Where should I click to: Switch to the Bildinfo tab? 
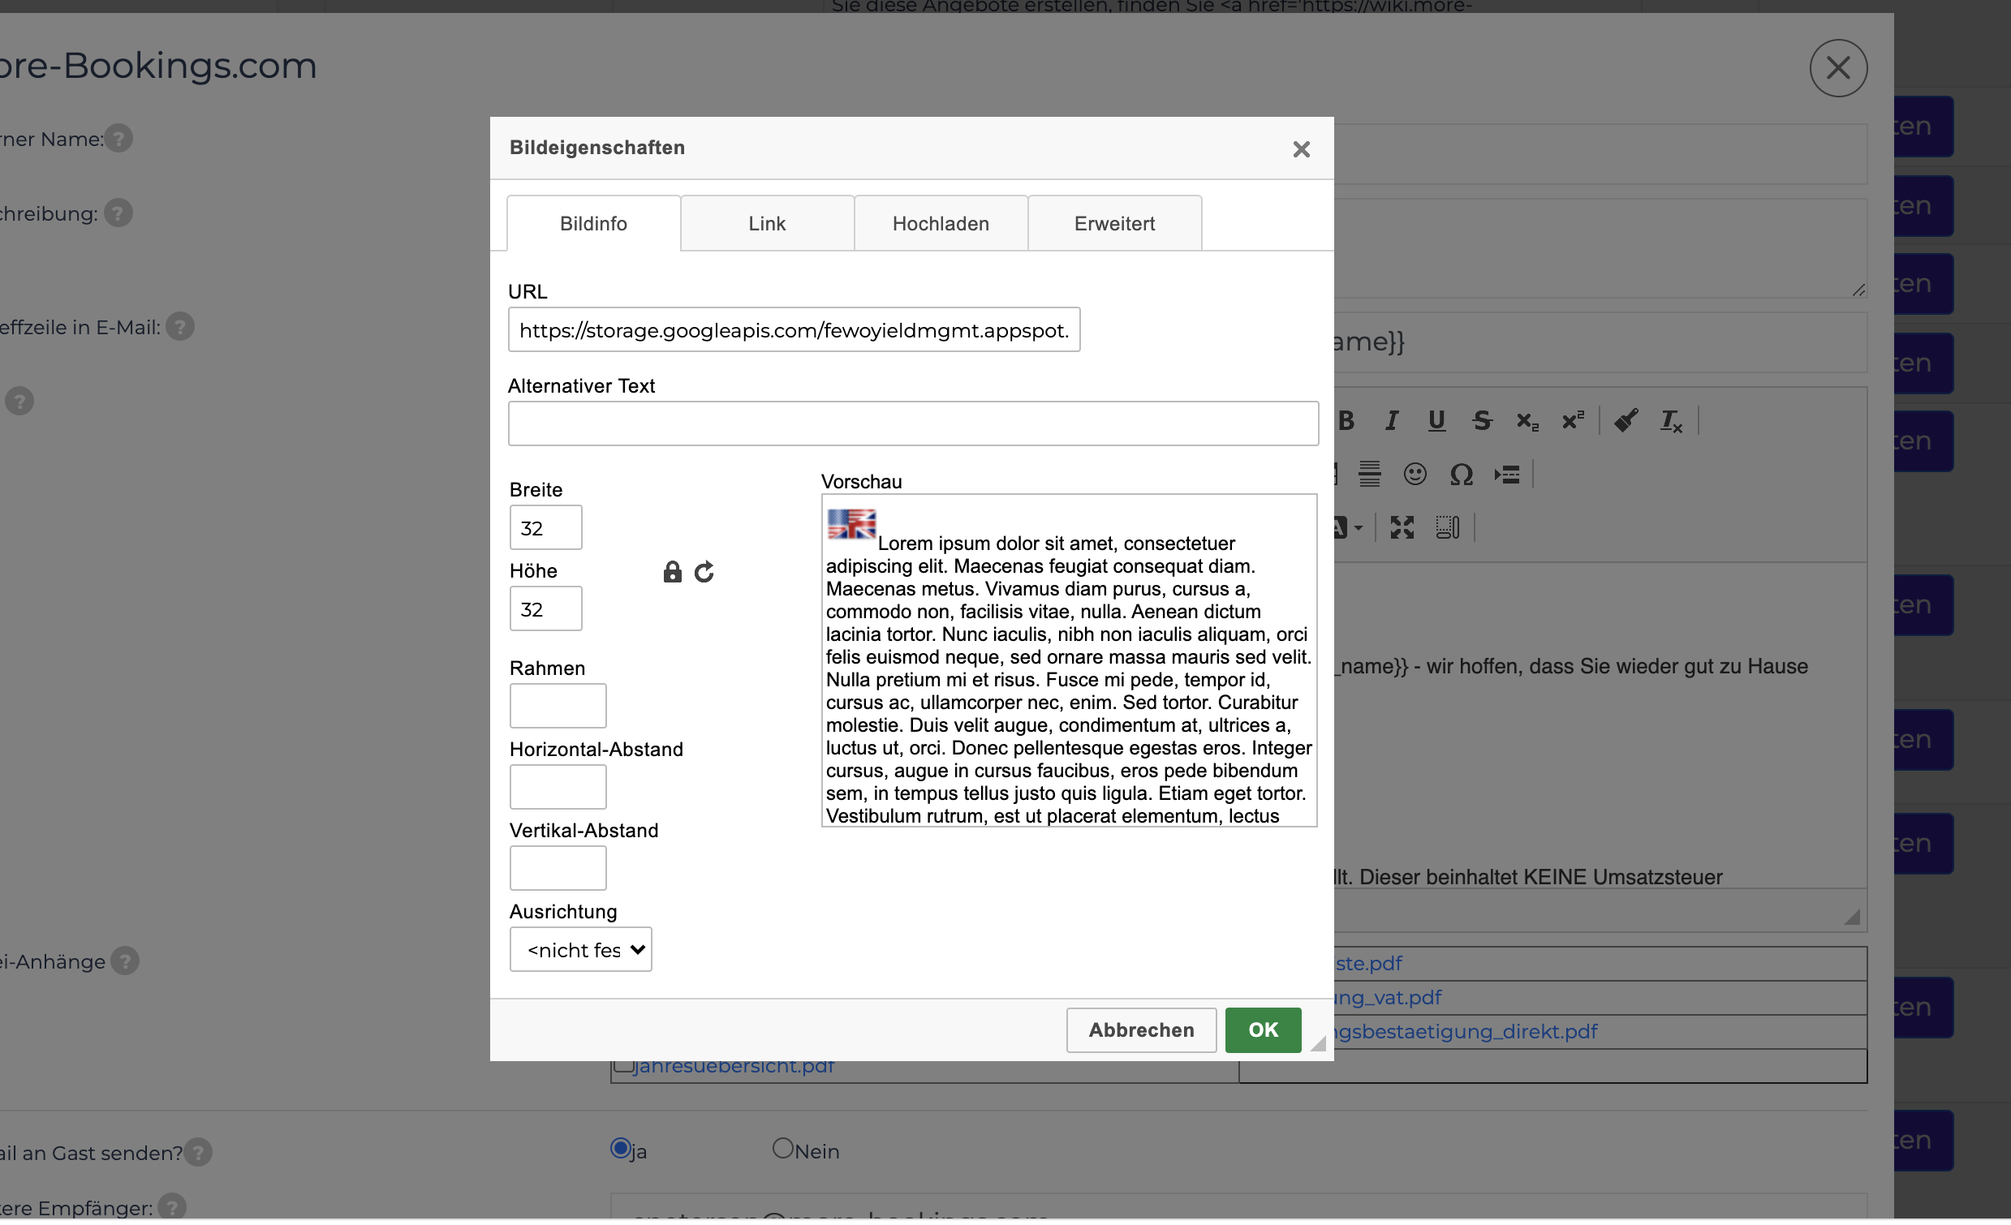point(593,224)
